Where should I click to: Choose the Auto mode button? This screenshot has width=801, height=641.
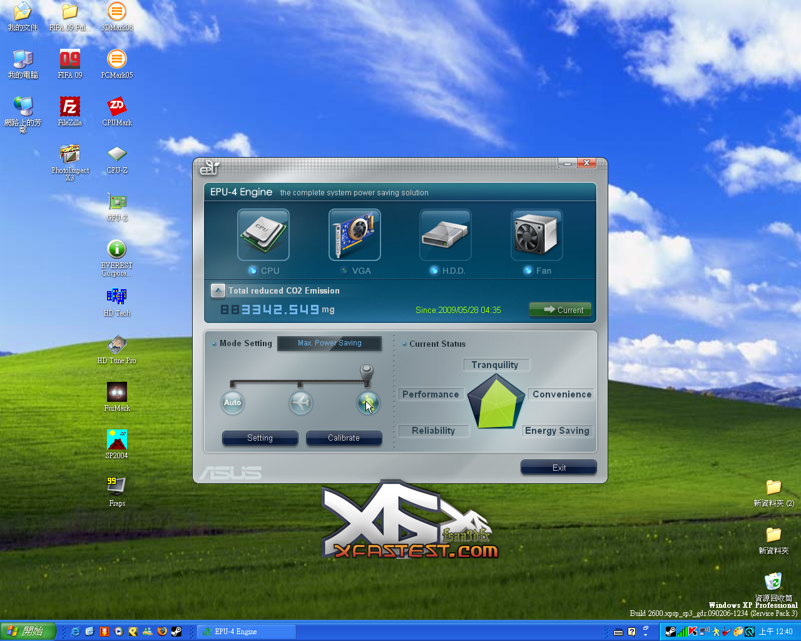pos(232,403)
